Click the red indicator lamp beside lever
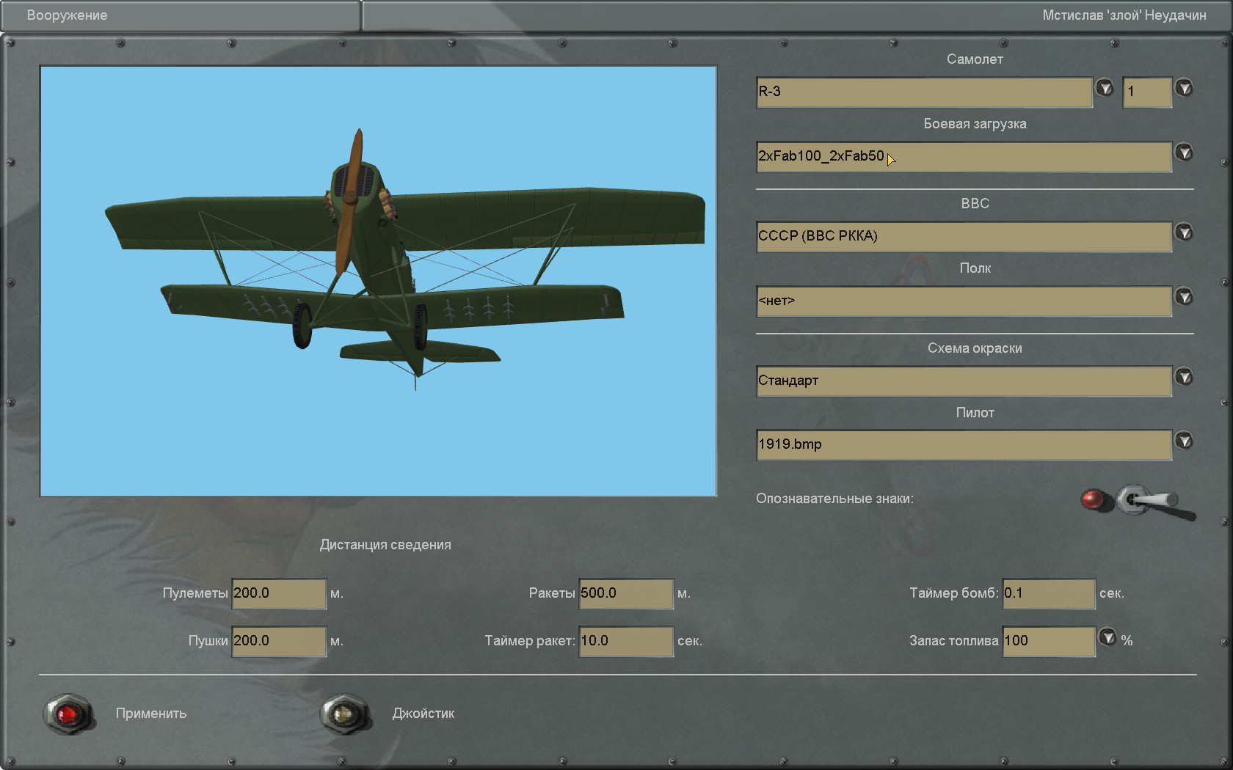This screenshot has height=770, width=1233. coord(1095,499)
